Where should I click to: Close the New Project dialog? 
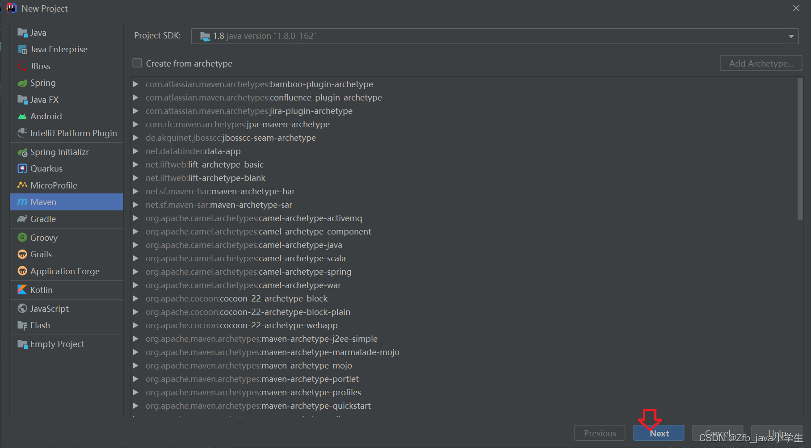point(796,8)
